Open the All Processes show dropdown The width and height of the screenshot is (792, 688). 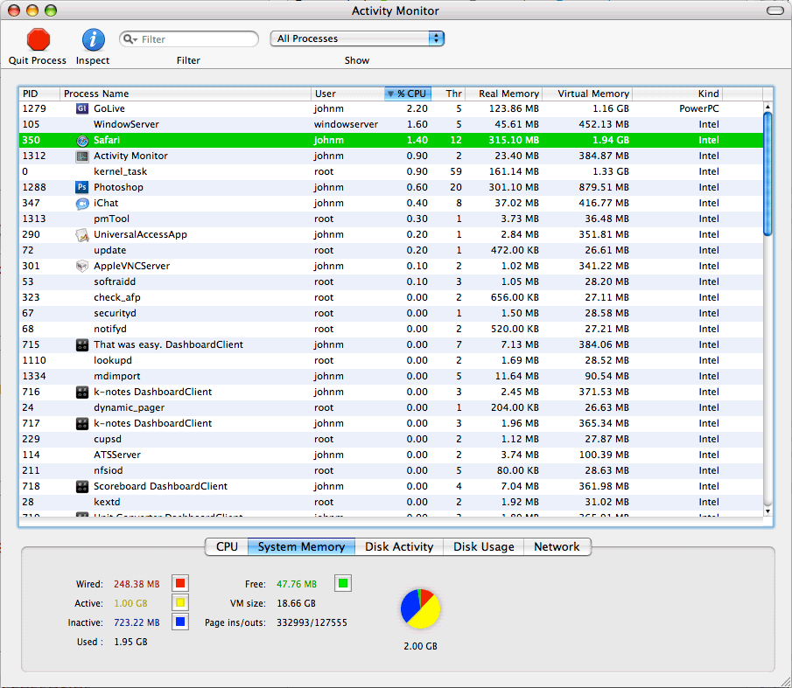pyautogui.click(x=357, y=38)
